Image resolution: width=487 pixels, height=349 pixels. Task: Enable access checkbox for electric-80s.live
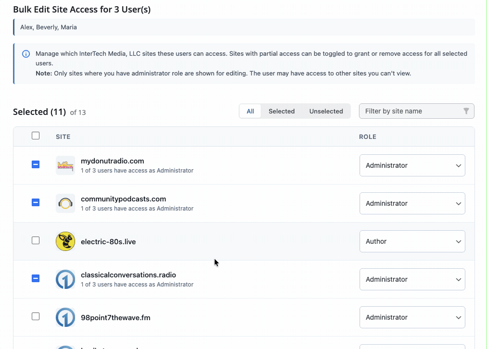(36, 240)
